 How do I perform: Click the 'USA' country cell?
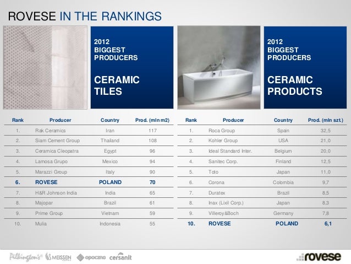pyautogui.click(x=283, y=141)
